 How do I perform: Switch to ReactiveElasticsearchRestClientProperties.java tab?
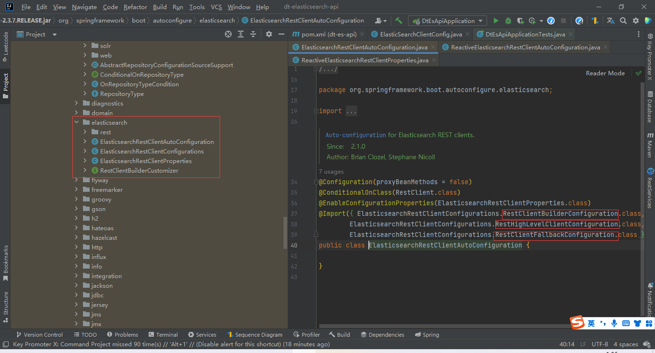(x=364, y=60)
